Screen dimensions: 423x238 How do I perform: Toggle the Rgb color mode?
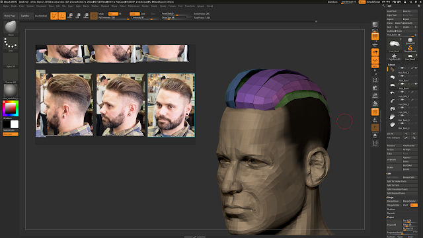(113, 14)
